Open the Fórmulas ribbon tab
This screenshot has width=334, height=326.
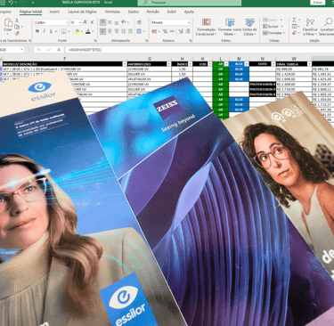tap(112, 12)
